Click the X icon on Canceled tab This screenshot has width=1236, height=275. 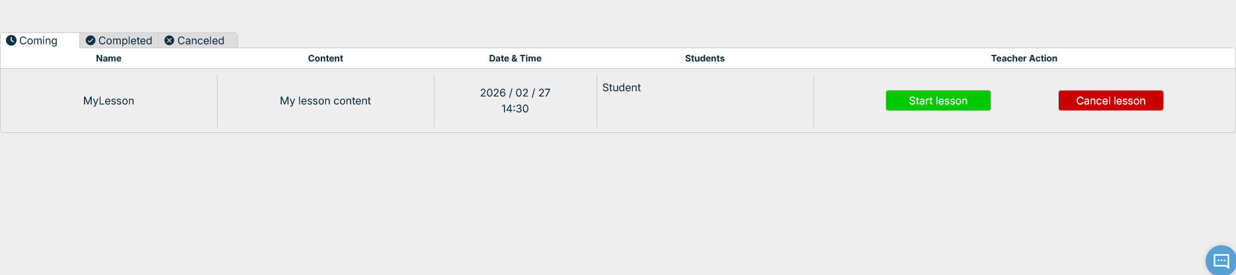169,40
